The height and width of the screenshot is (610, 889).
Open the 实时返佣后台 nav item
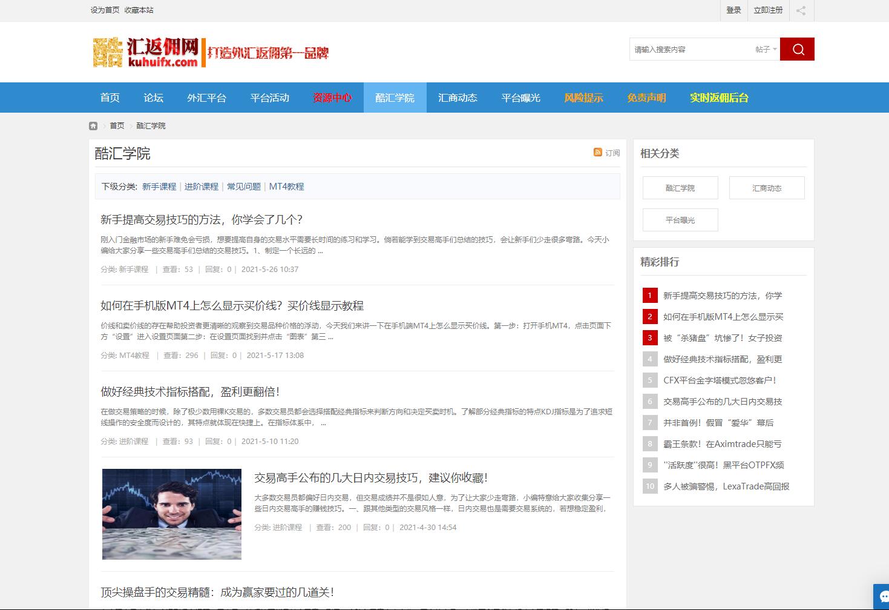(719, 98)
